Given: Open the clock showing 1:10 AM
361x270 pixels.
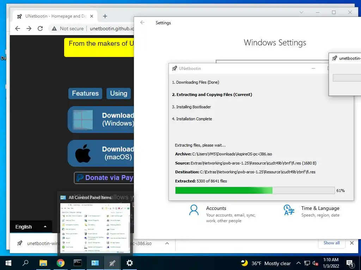Looking at the screenshot, I should [331, 263].
